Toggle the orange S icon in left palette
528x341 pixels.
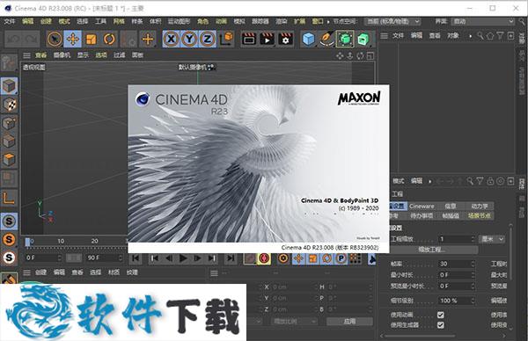tap(9, 239)
